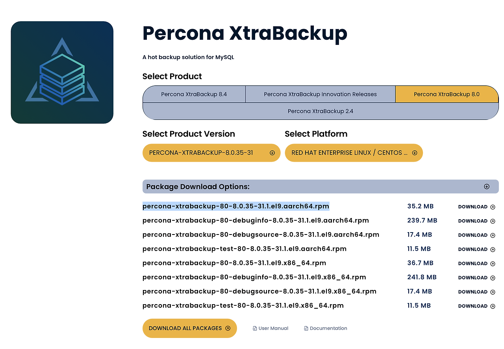This screenshot has width=504, height=349.
Task: Click percona-xtrabackup-80-debugsource x86_64 rpm filename
Action: coord(259,291)
